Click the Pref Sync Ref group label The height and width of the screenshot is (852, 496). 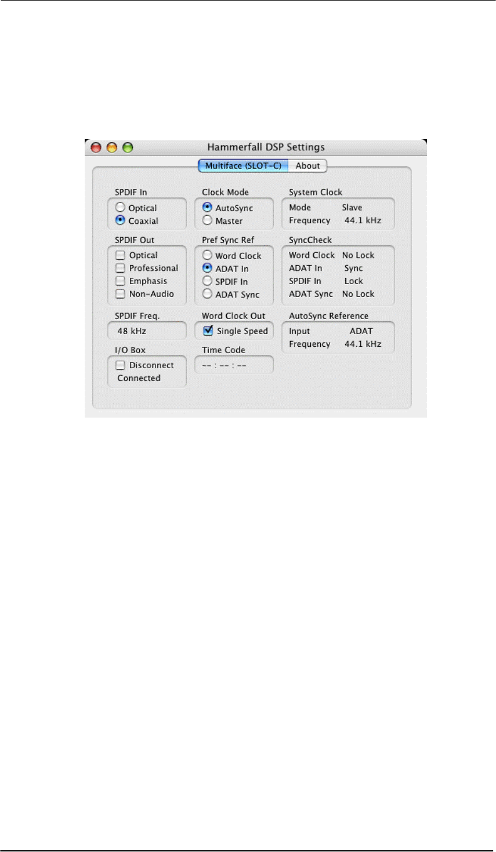(228, 240)
